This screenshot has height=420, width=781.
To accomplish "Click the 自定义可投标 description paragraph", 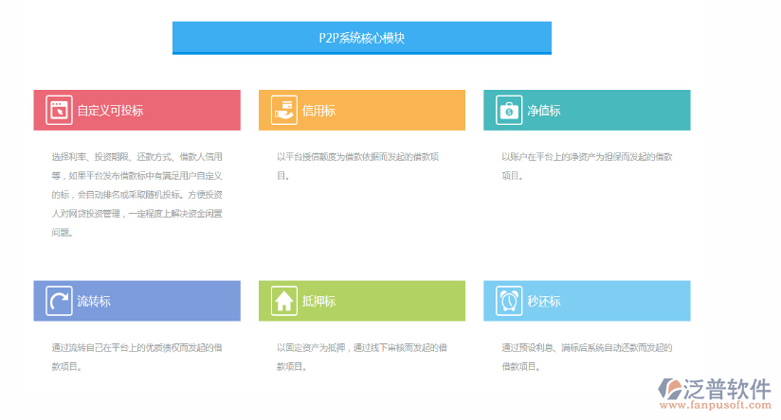I will click(x=137, y=194).
